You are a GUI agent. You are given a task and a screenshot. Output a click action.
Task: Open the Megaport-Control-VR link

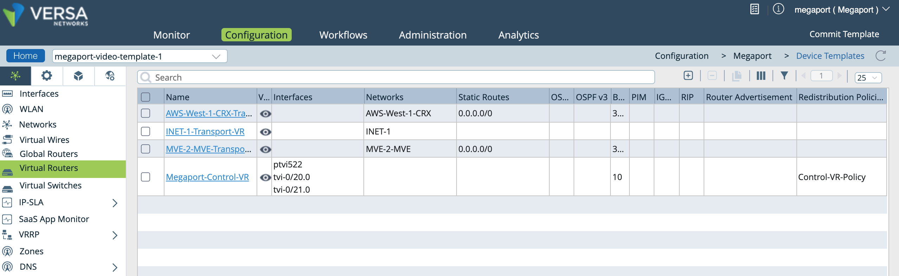tap(207, 177)
